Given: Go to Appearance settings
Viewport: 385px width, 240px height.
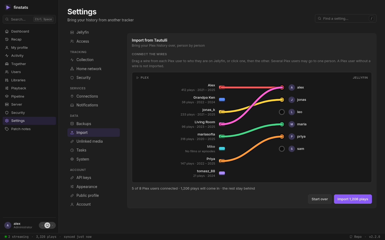Looking at the screenshot, I should [94, 187].
